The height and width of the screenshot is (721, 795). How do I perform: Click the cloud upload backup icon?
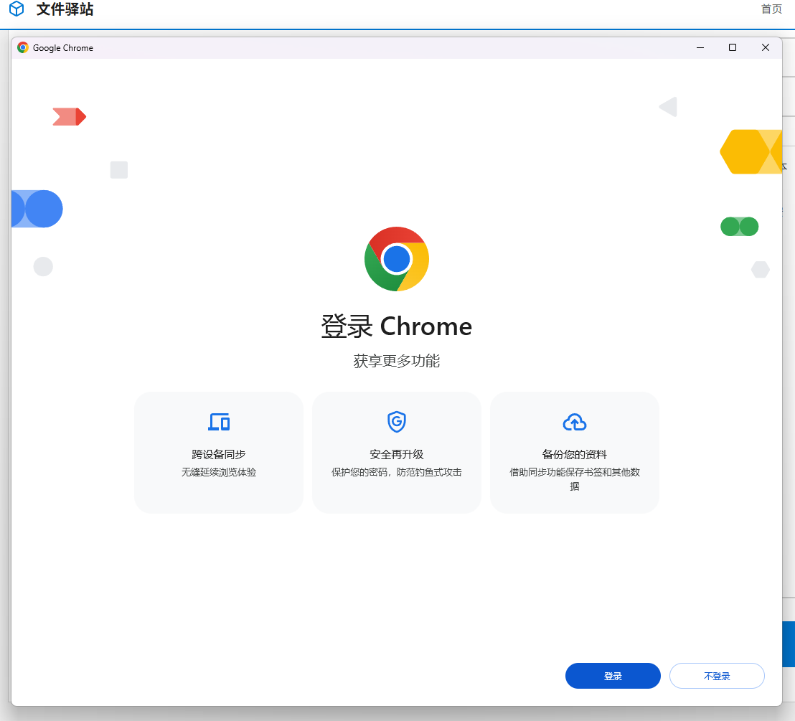tap(574, 422)
